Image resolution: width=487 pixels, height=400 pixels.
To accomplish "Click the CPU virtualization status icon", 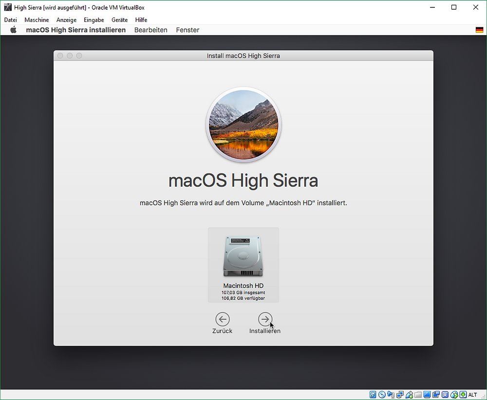I will [445, 395].
